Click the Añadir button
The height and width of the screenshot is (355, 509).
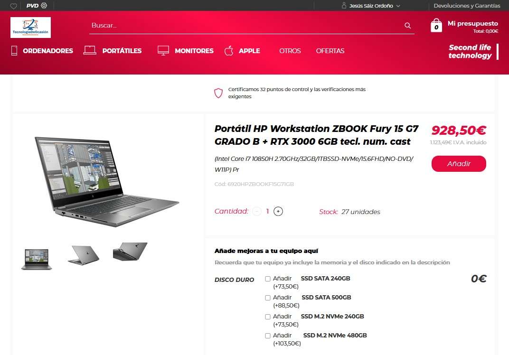tap(459, 164)
